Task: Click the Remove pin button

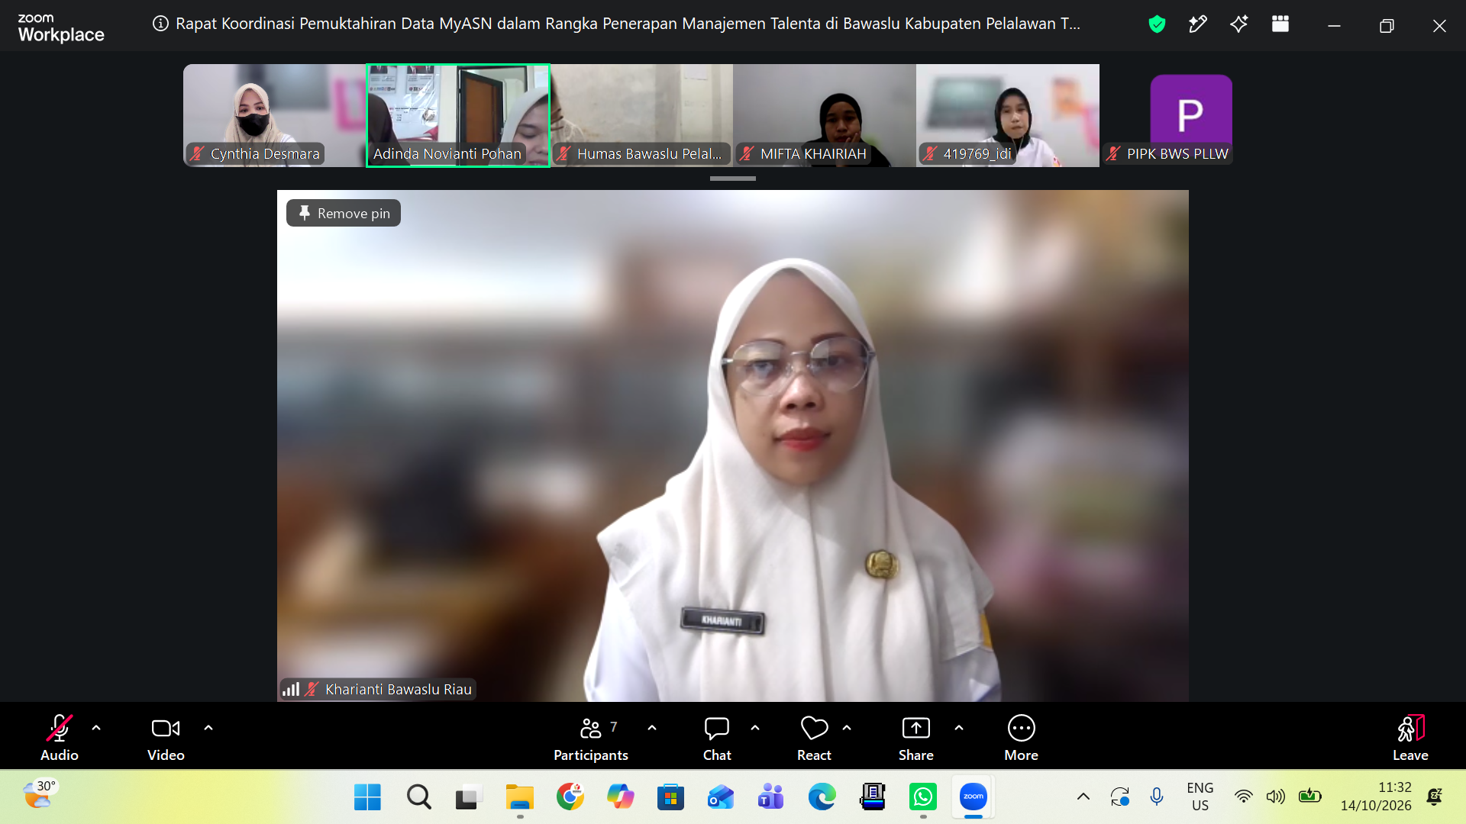Action: pos(344,213)
